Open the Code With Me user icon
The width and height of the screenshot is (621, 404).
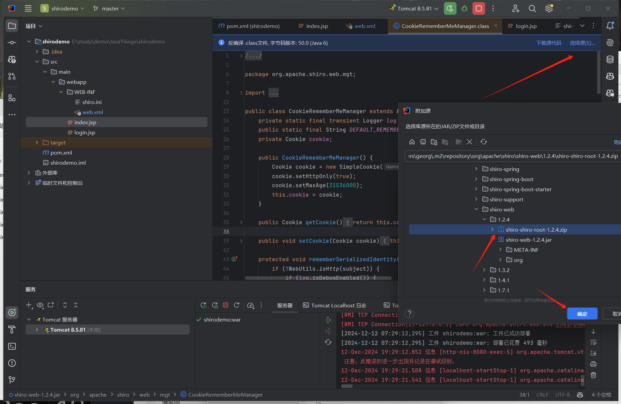click(x=516, y=8)
